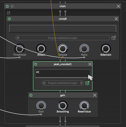The height and width of the screenshot is (127, 126).
Task: Select the peak_unscaled1 title header
Action: click(63, 64)
